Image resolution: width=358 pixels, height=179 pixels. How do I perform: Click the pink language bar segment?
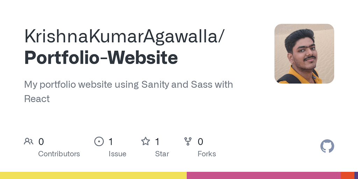264,176
